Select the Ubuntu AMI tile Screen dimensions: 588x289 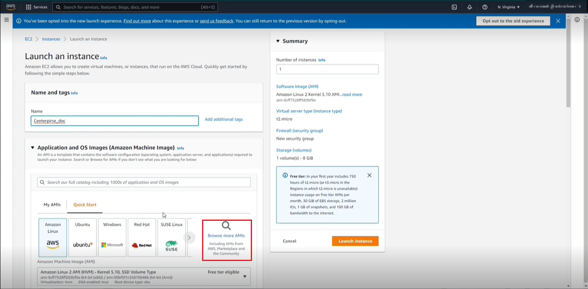click(x=83, y=237)
